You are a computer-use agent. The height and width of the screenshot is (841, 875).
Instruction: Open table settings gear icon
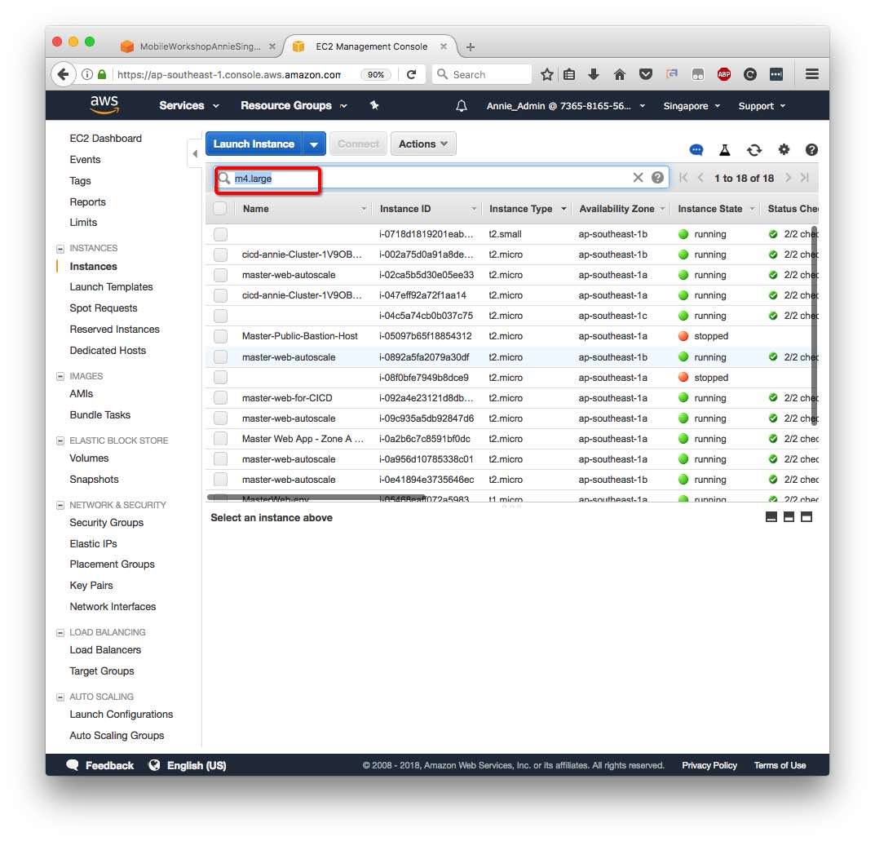[784, 149]
